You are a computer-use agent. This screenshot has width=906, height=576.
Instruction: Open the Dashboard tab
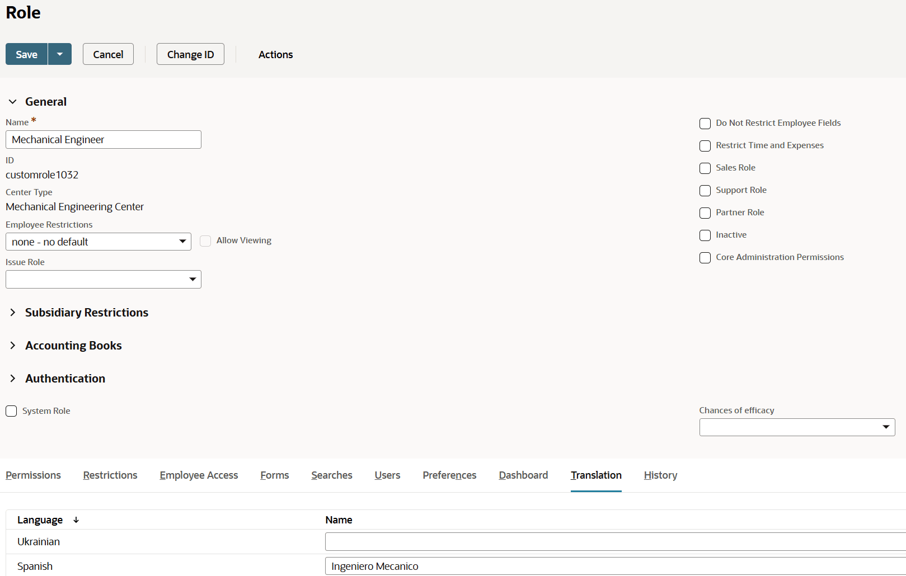[523, 475]
